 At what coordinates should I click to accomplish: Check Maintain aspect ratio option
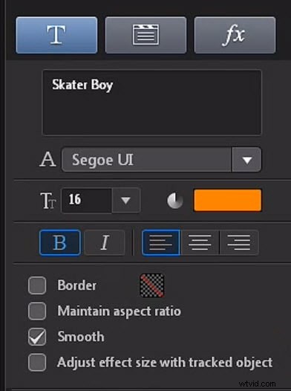pyautogui.click(x=37, y=311)
